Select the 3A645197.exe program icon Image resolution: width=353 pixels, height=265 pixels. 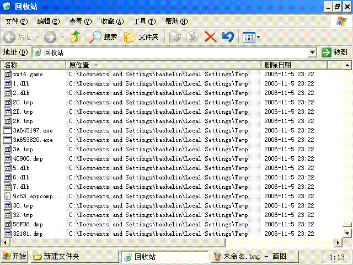[8, 130]
